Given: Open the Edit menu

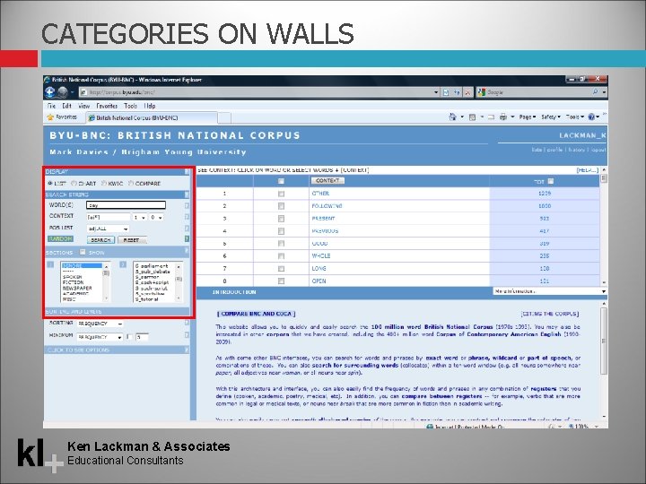Looking at the screenshot, I should coord(66,106).
